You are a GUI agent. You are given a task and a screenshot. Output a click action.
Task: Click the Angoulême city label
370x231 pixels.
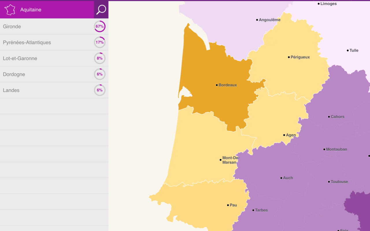pos(270,20)
